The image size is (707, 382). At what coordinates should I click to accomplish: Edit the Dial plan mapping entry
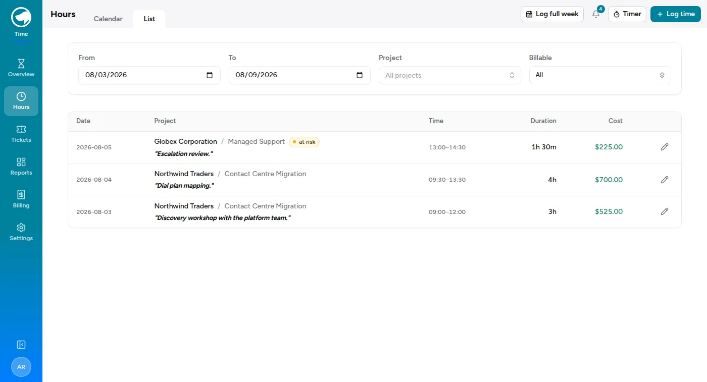(665, 179)
